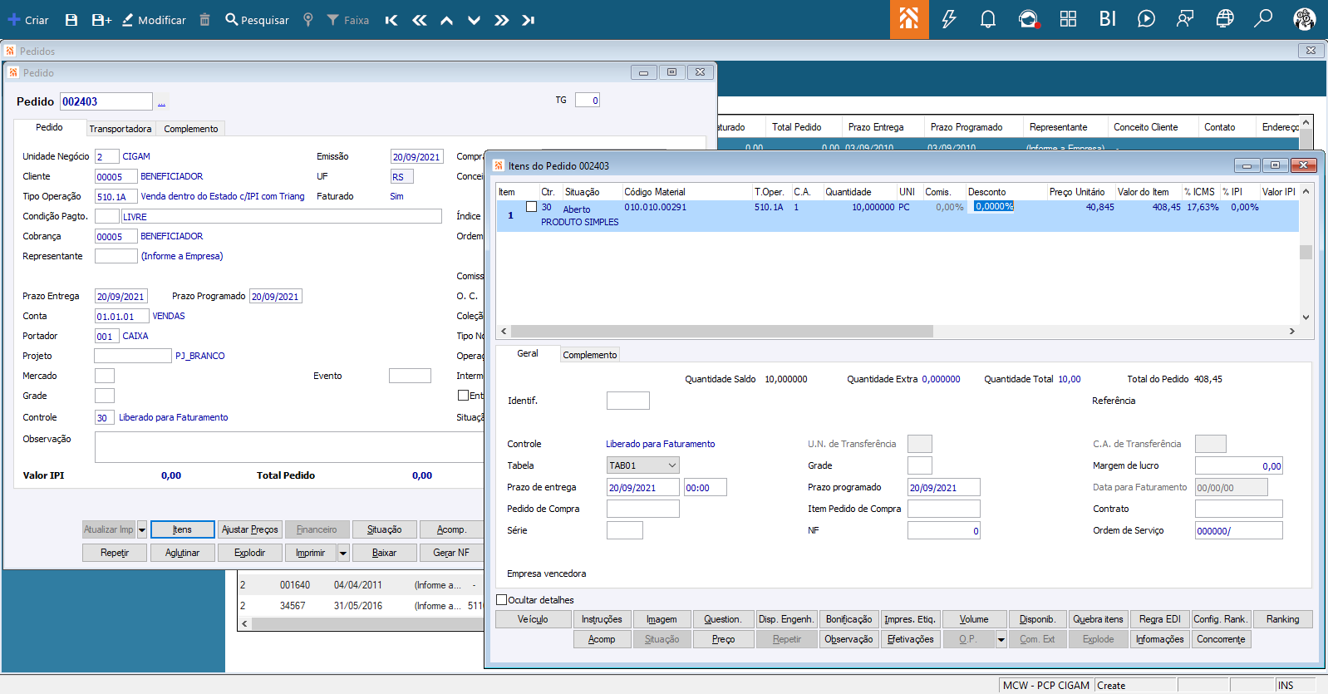Viewport: 1328px width, 694px height.
Task: Click the trash delete icon in toolbar
Action: pos(204,20)
